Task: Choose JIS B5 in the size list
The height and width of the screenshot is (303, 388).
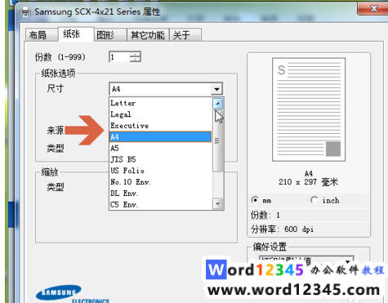Action: pyautogui.click(x=160, y=159)
